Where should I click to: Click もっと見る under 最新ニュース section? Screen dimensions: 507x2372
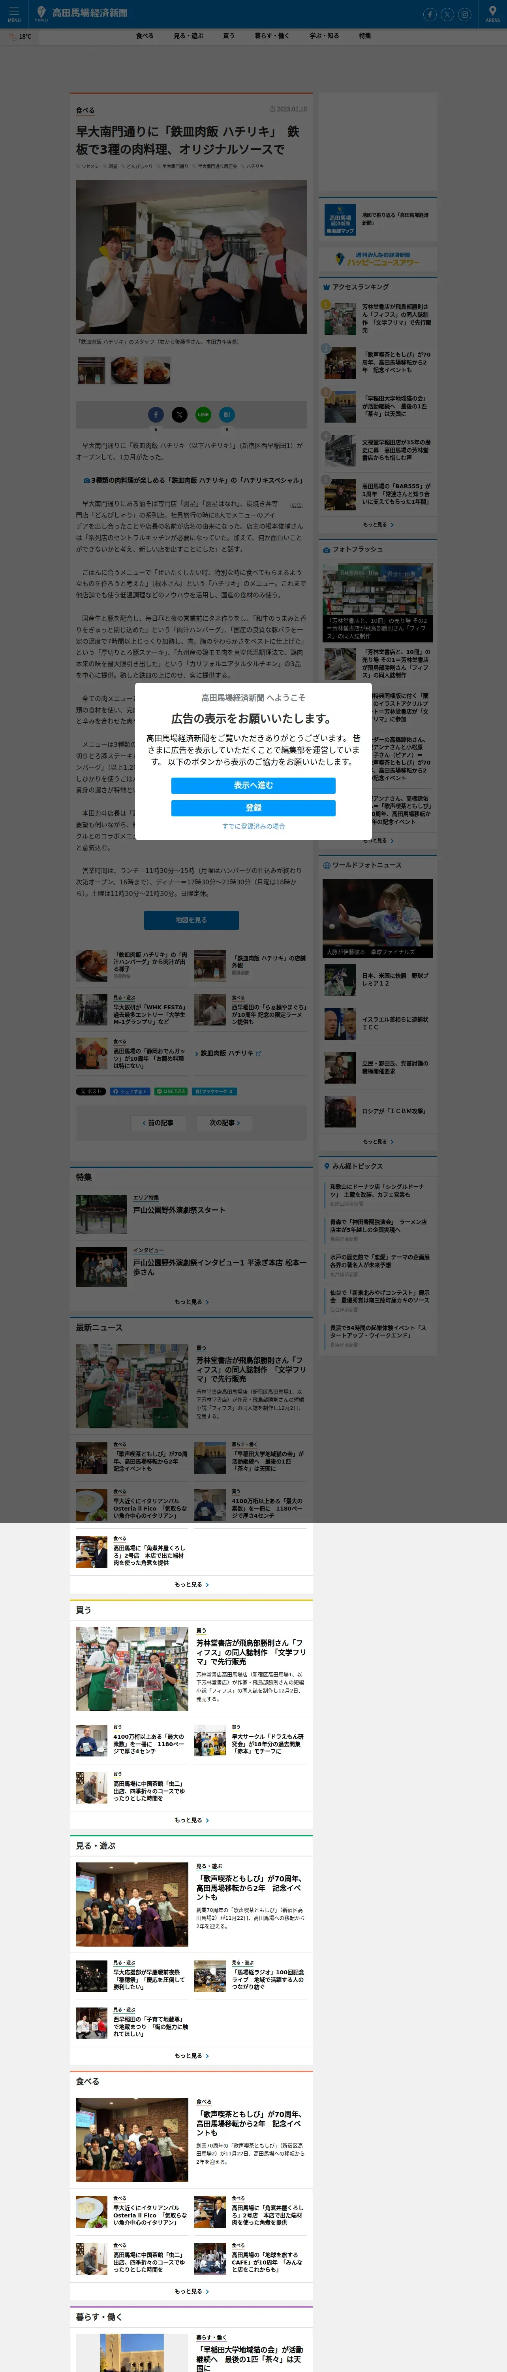(192, 1585)
